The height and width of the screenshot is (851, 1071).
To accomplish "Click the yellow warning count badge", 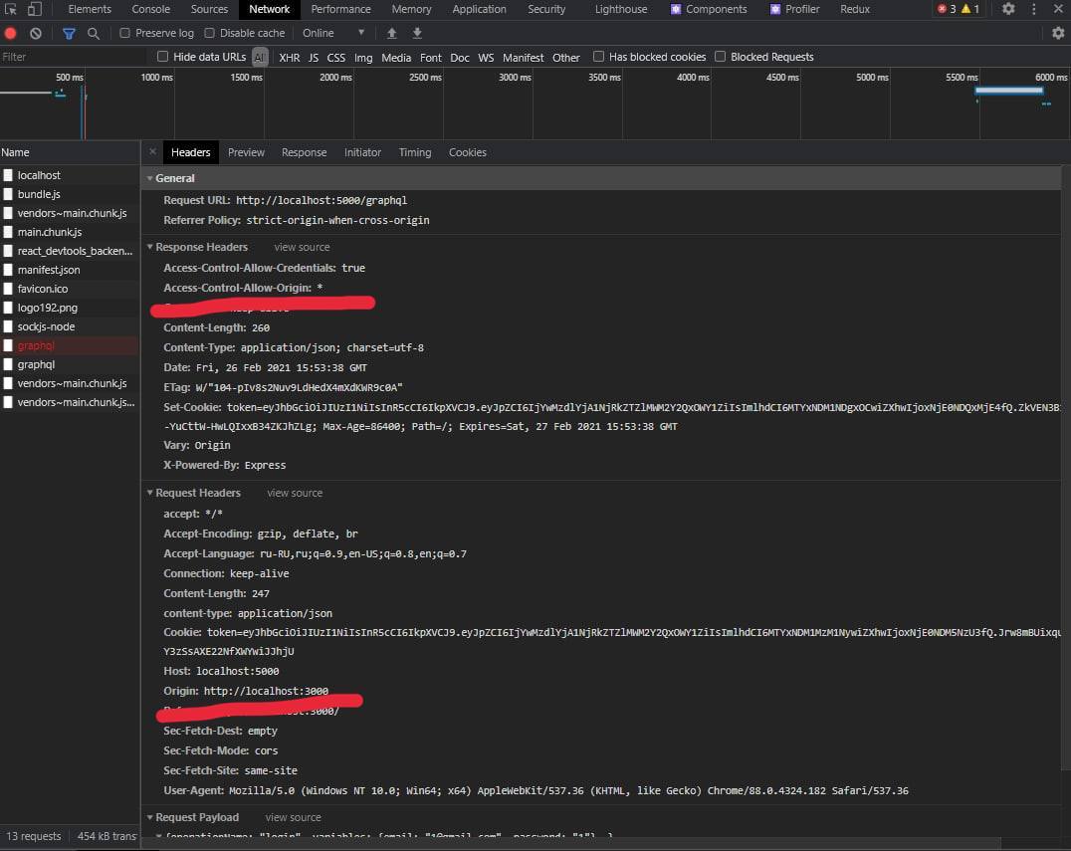I will tap(970, 9).
